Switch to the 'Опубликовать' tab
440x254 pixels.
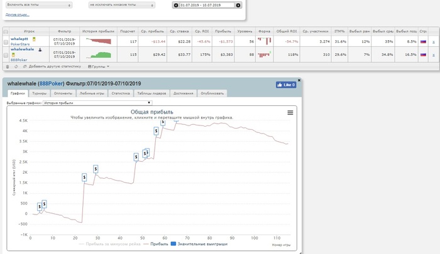[212, 93]
